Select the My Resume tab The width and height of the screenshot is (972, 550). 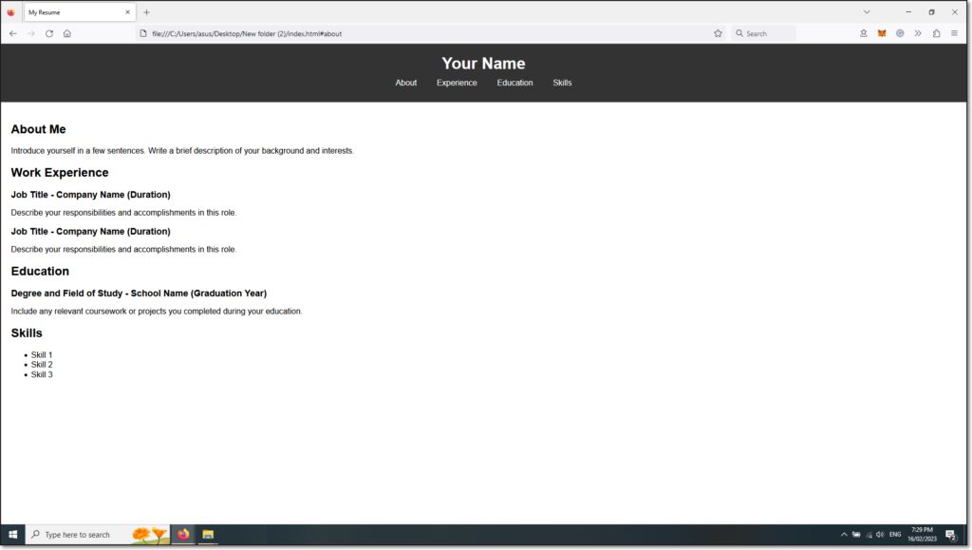pos(71,12)
